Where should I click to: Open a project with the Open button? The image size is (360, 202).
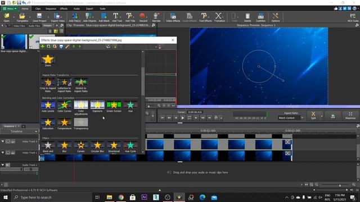pyautogui.click(x=6, y=17)
